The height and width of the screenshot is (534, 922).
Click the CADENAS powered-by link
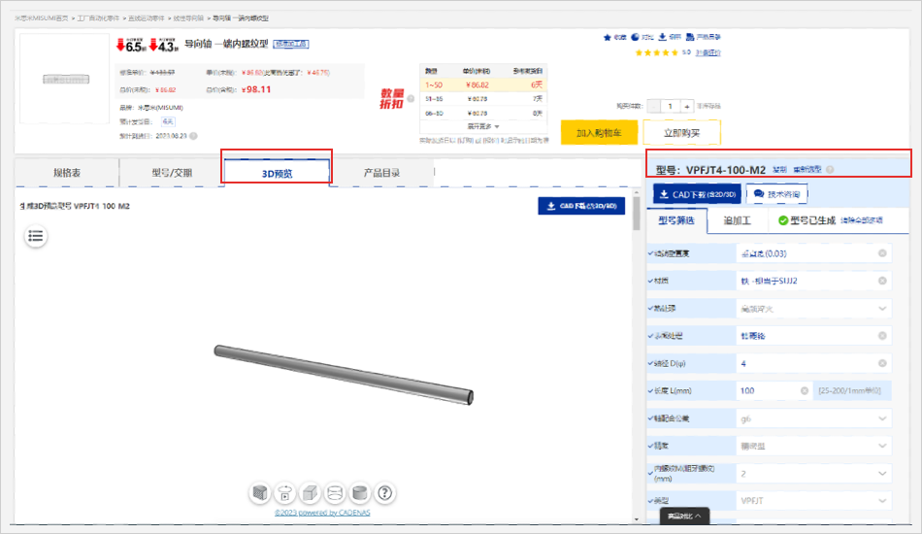coord(321,513)
